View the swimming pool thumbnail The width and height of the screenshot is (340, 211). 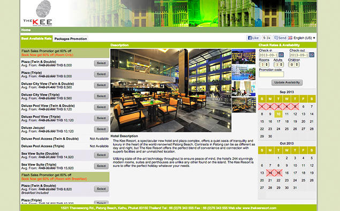click(244, 72)
